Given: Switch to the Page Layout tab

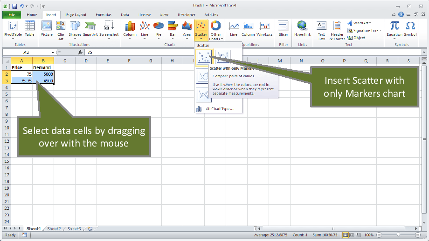Looking at the screenshot, I should pyautogui.click(x=76, y=15).
